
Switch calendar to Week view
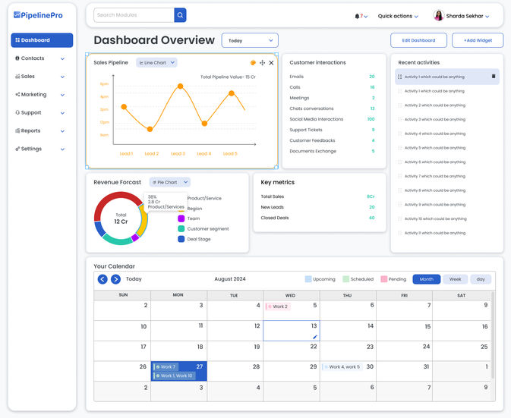click(x=456, y=279)
